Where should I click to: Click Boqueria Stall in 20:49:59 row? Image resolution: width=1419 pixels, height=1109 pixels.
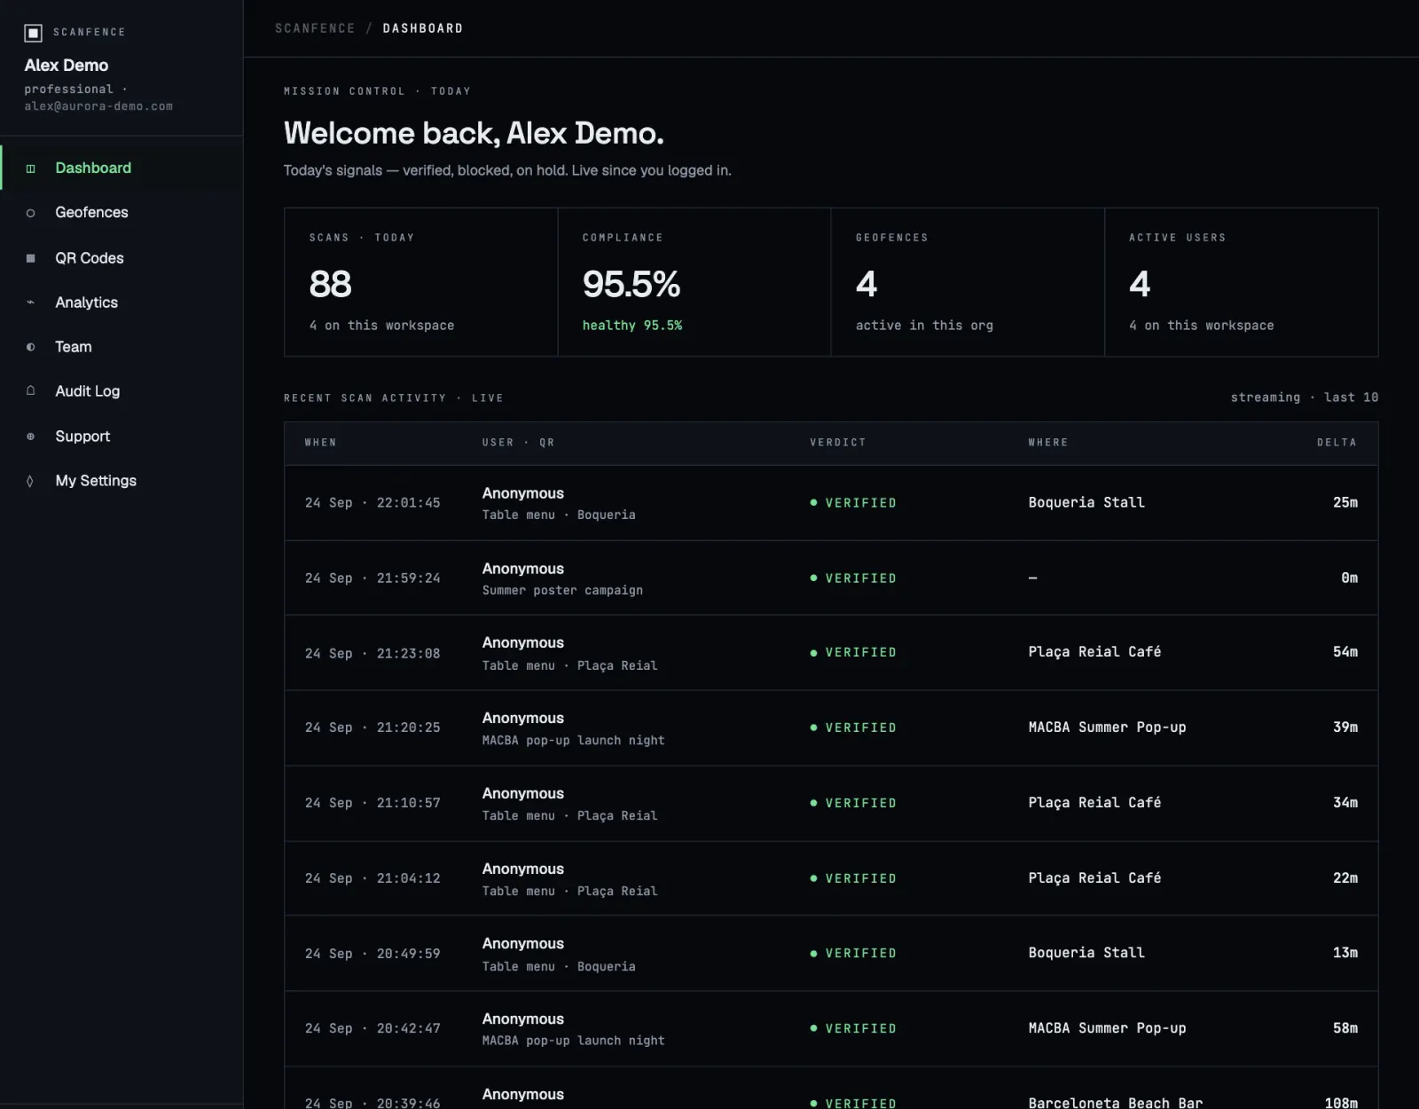coord(1086,953)
